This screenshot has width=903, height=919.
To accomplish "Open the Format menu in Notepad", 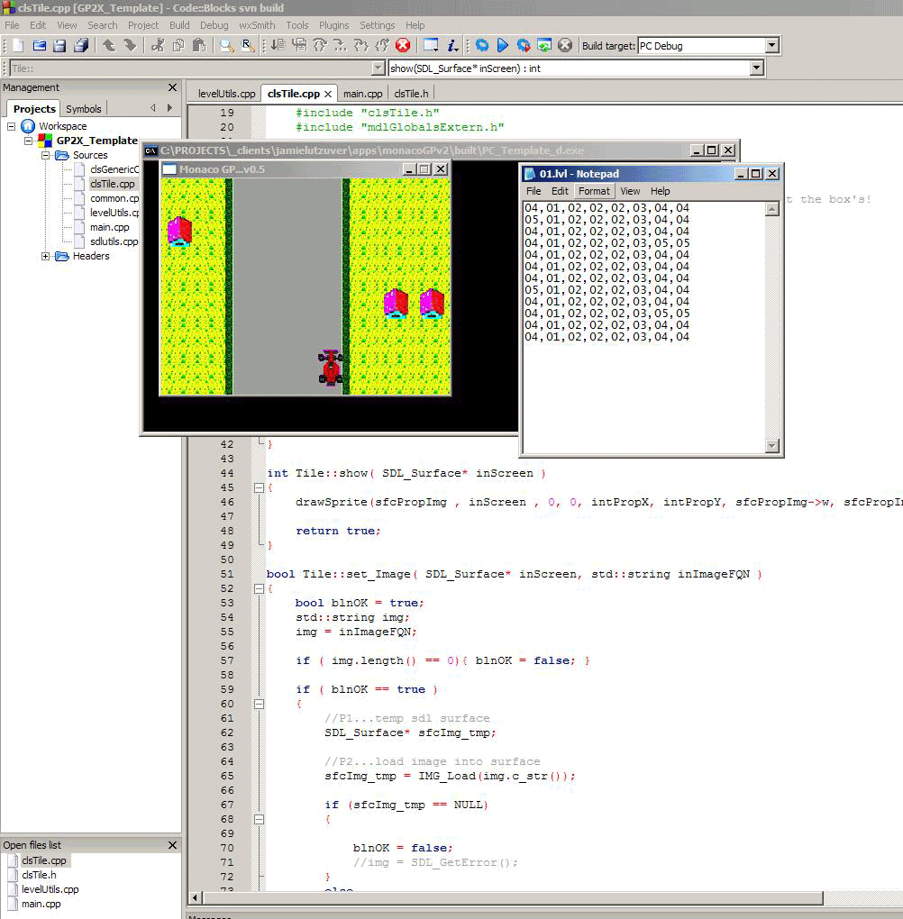I will 594,191.
